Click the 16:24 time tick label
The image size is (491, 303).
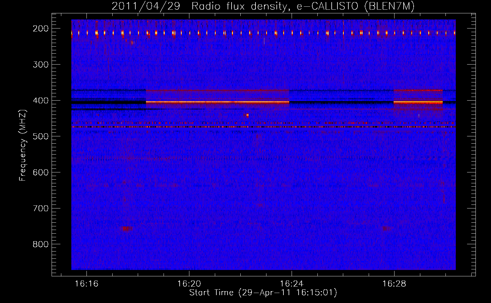click(292, 284)
